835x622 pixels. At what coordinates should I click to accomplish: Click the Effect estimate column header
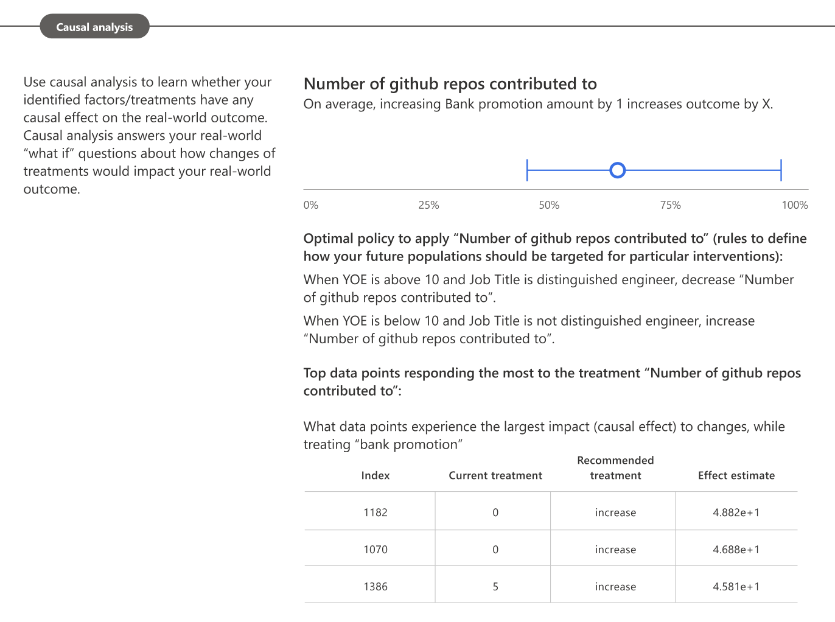[x=736, y=475]
